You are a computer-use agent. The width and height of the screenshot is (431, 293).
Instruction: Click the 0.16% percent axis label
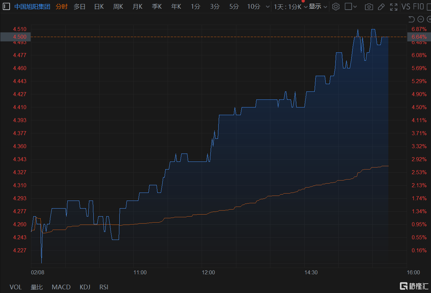419,250
